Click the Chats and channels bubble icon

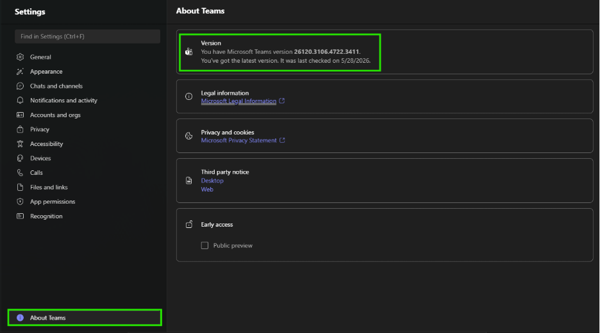pos(21,86)
